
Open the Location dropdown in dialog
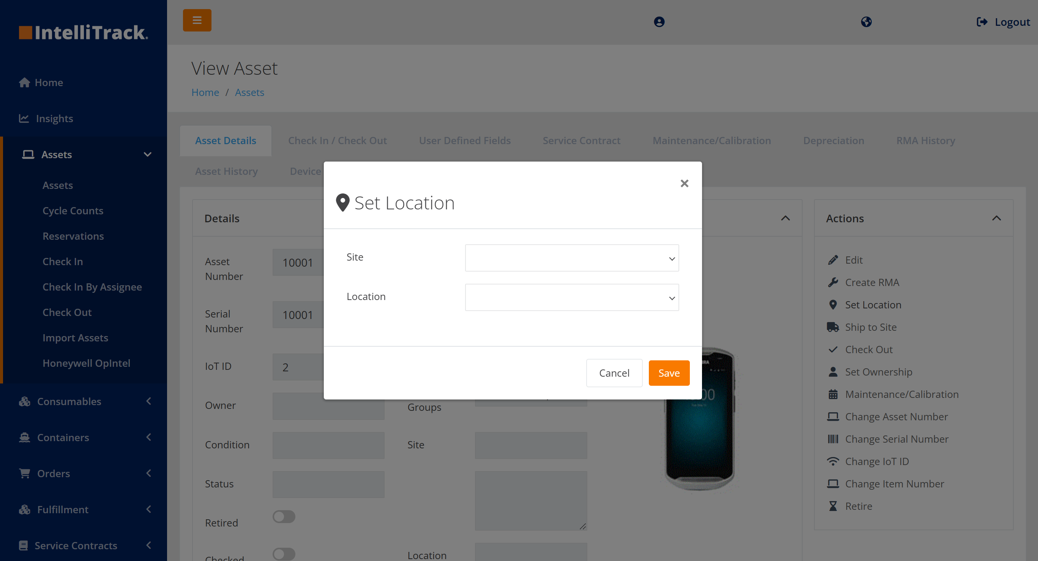click(571, 297)
